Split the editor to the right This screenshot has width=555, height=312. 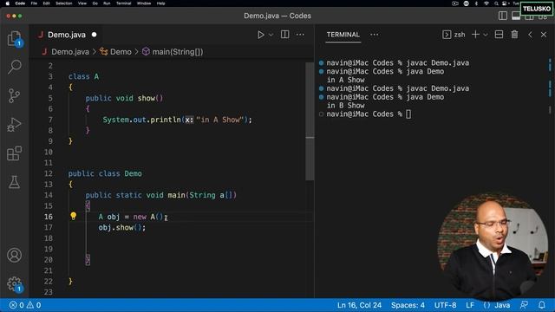[285, 35]
